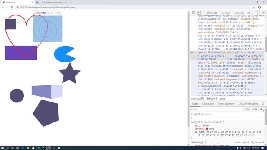This screenshot has width=267, height=150.
Task: Open the Windows Start menu
Action: (3, 148)
